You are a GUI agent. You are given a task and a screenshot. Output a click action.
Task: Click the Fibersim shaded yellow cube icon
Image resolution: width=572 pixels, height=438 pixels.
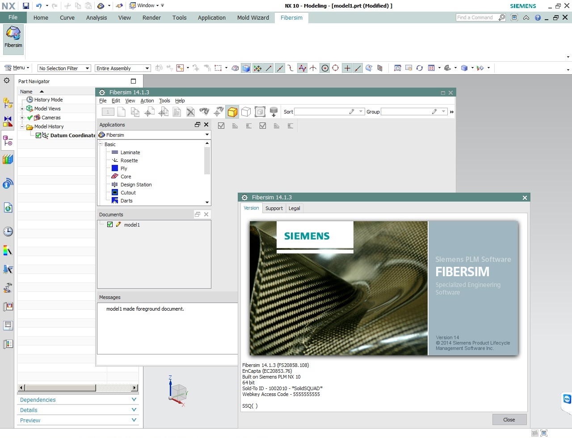tap(232, 112)
